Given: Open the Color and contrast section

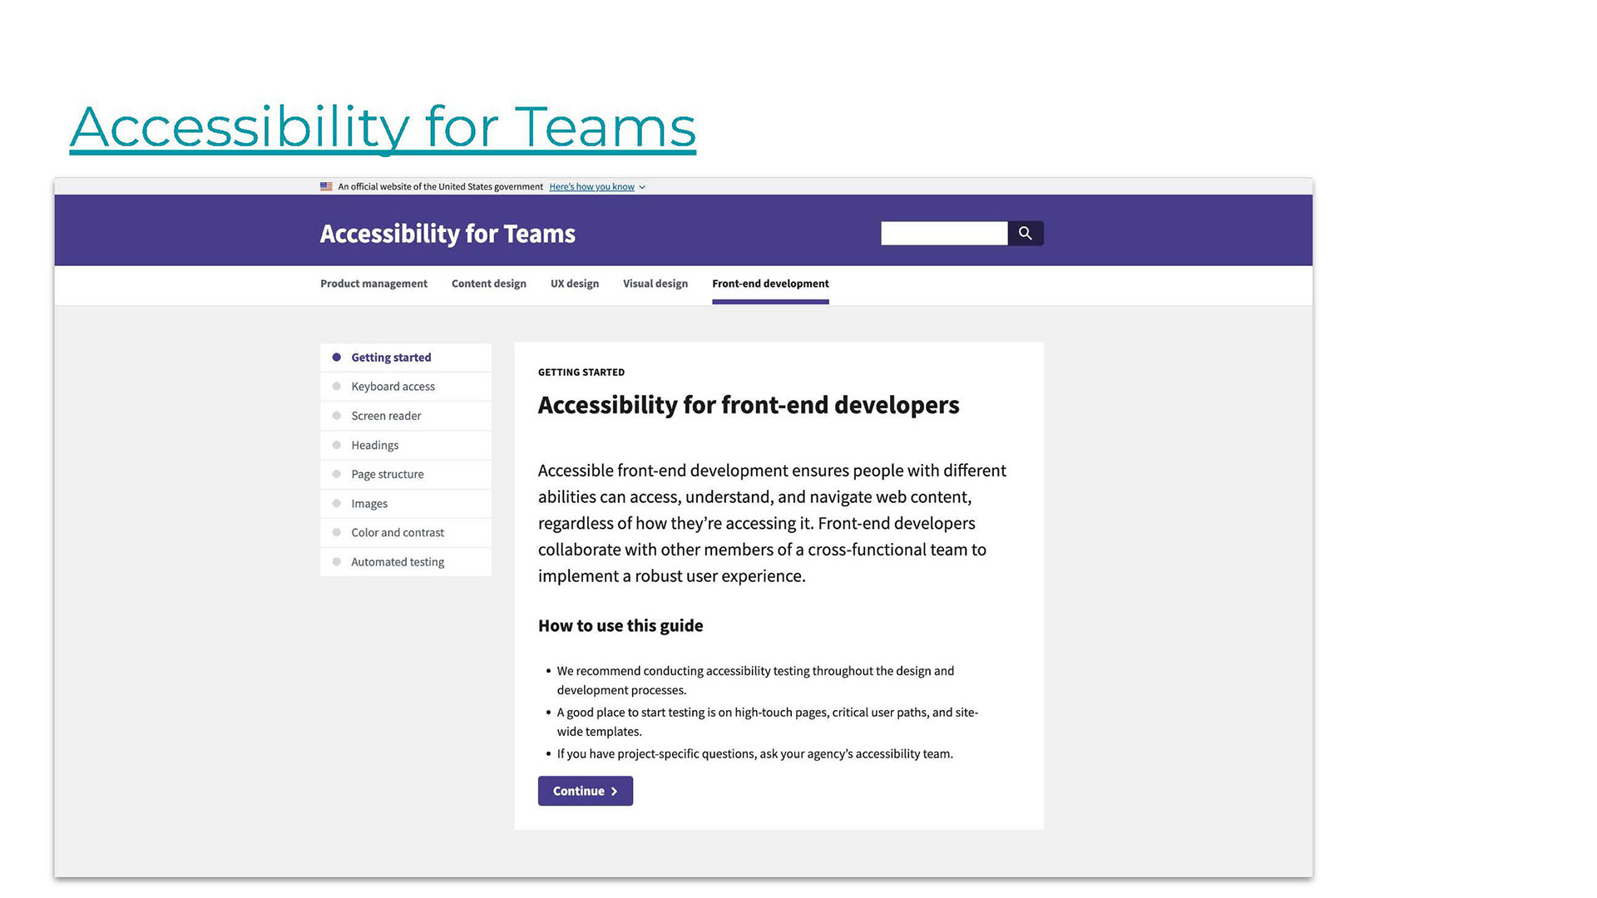Looking at the screenshot, I should point(397,533).
